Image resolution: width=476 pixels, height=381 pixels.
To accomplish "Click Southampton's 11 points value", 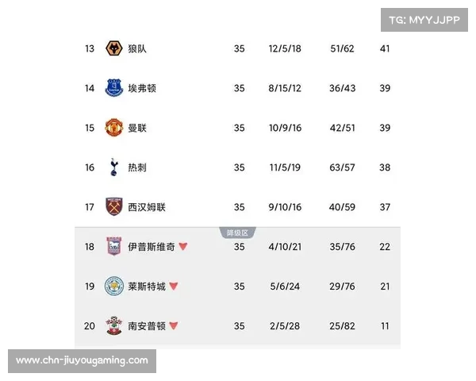I will [385, 326].
